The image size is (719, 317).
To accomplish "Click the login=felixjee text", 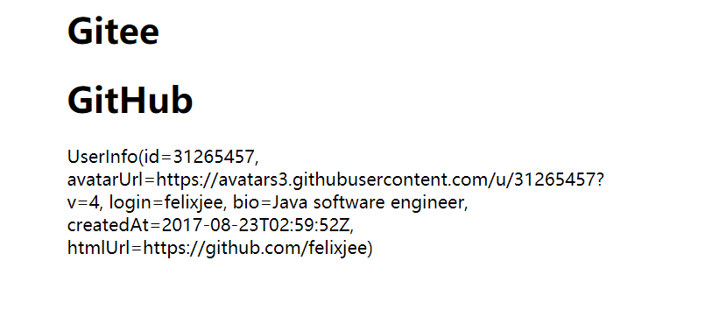I will click(165, 202).
